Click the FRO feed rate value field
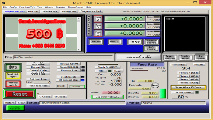Viewport: 213px width, 120px height. point(145,81)
